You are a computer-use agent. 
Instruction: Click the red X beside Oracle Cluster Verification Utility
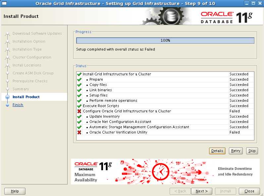[79, 132]
